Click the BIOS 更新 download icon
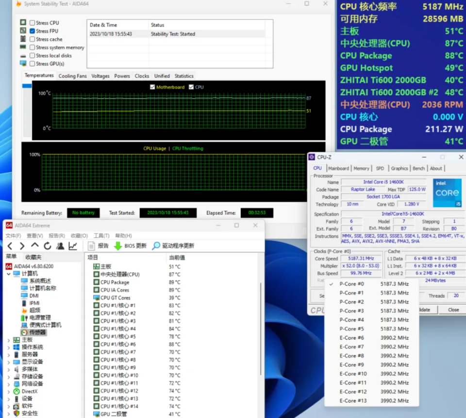Image resolution: width=466 pixels, height=418 pixels. [x=118, y=246]
